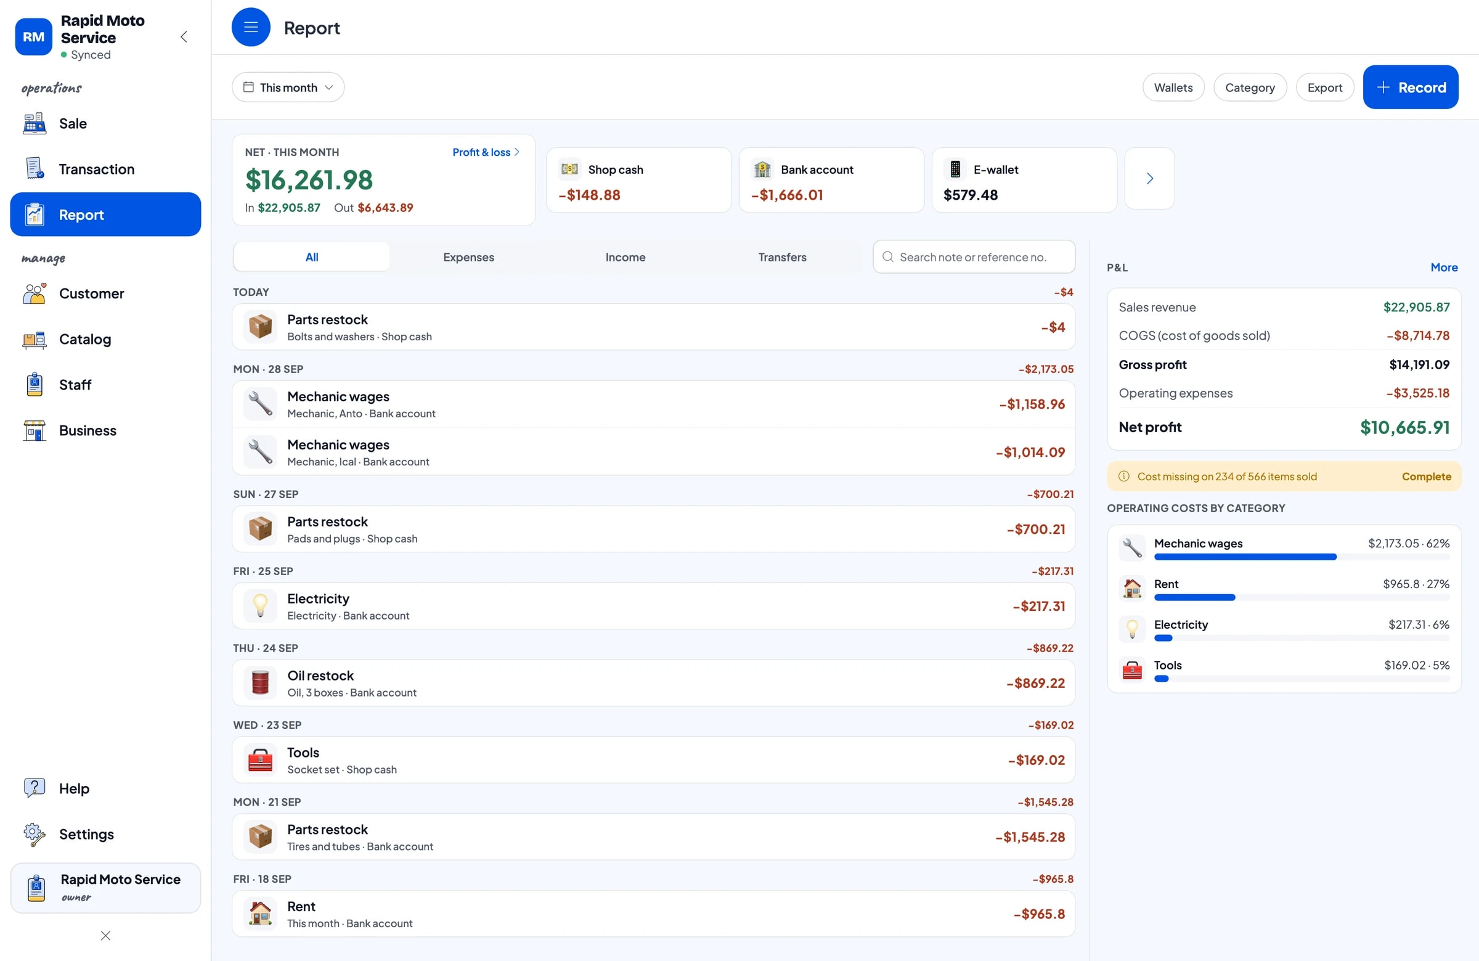Switch to the Income tab
The height and width of the screenshot is (961, 1479).
click(x=625, y=257)
